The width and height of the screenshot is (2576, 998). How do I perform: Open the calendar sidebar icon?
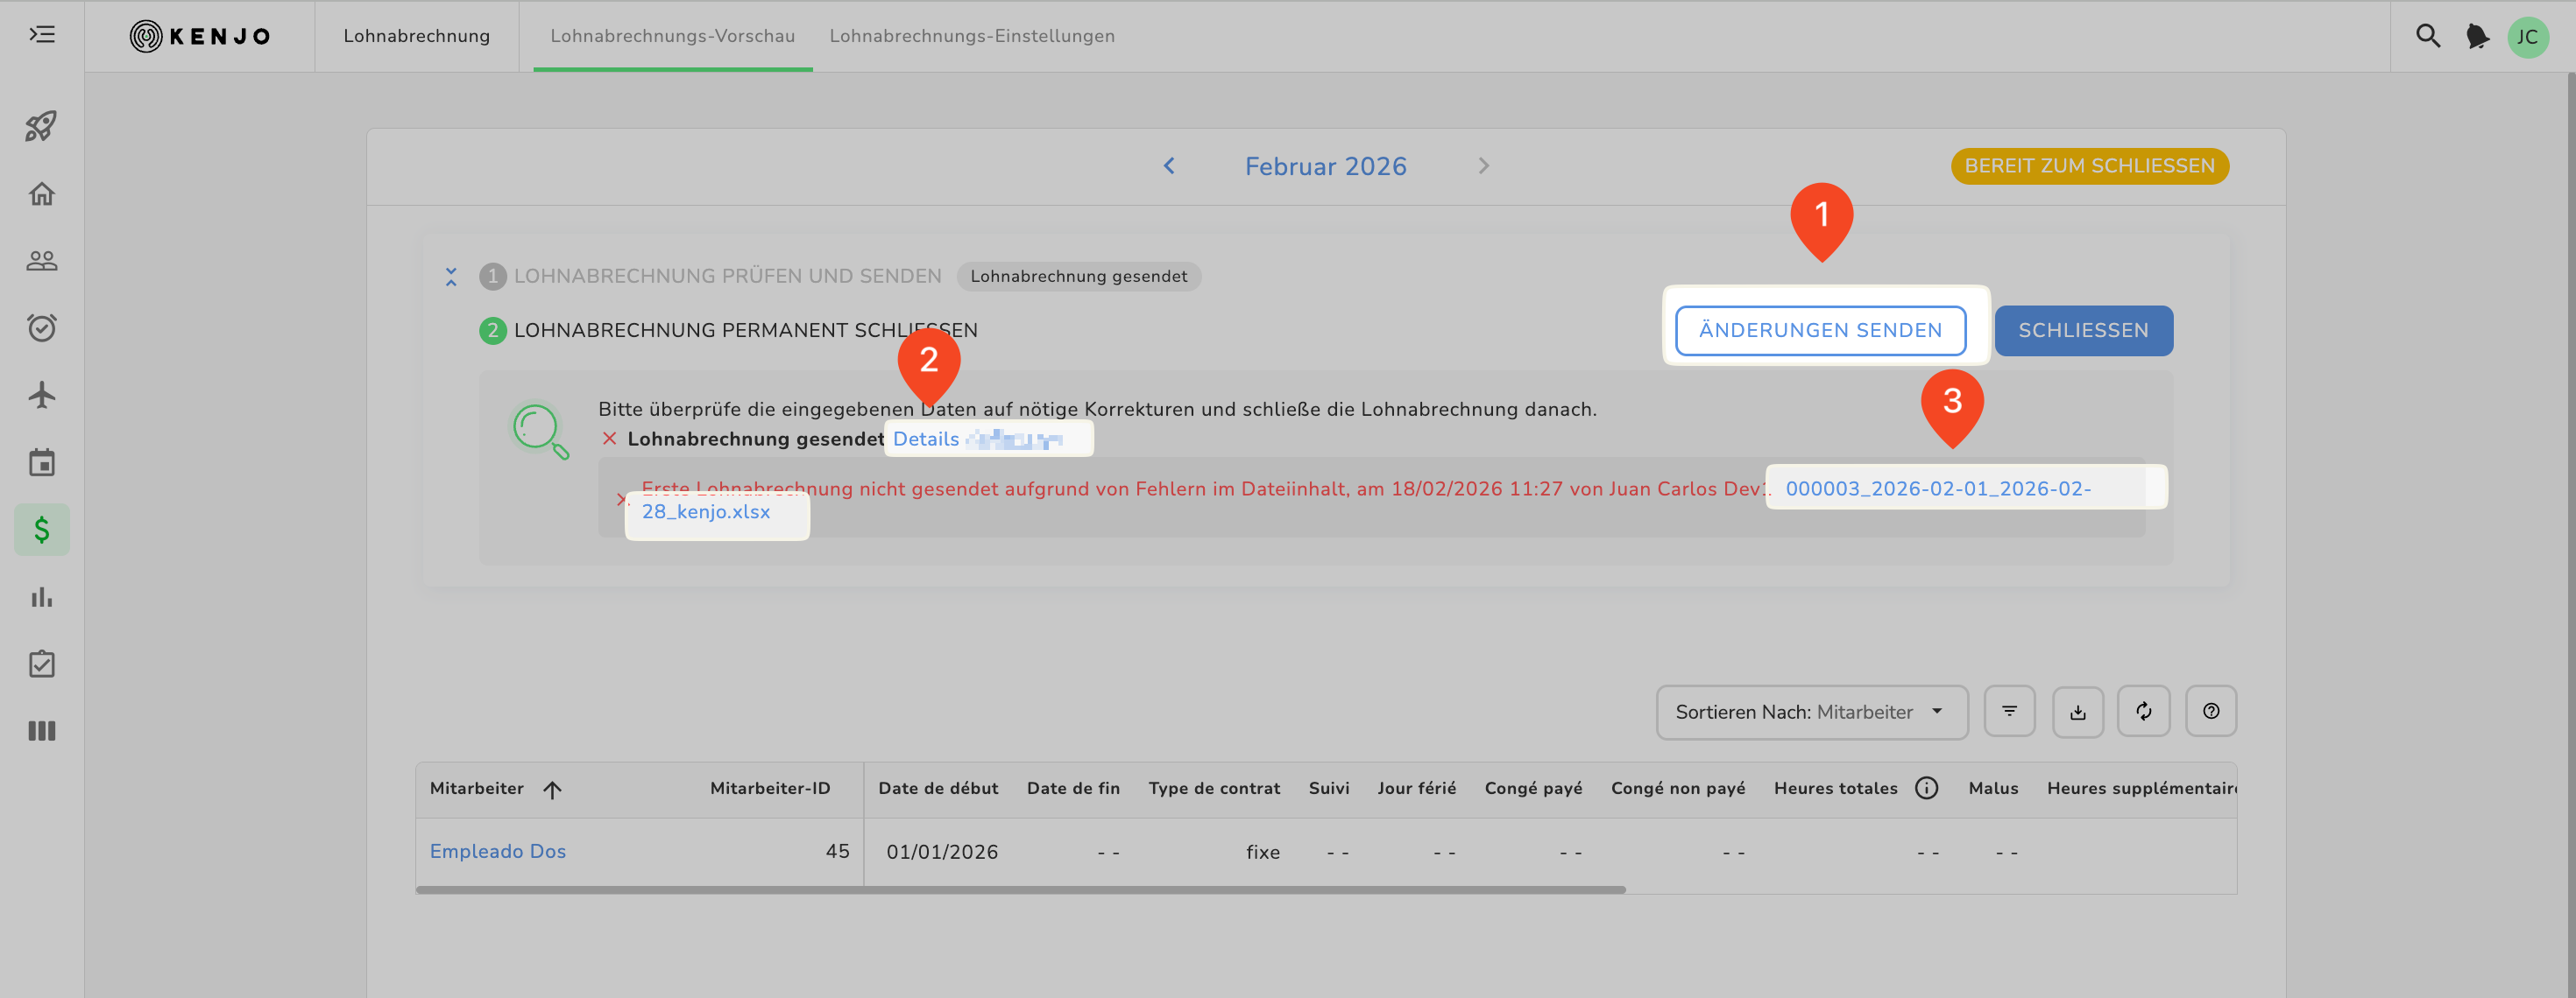point(41,462)
